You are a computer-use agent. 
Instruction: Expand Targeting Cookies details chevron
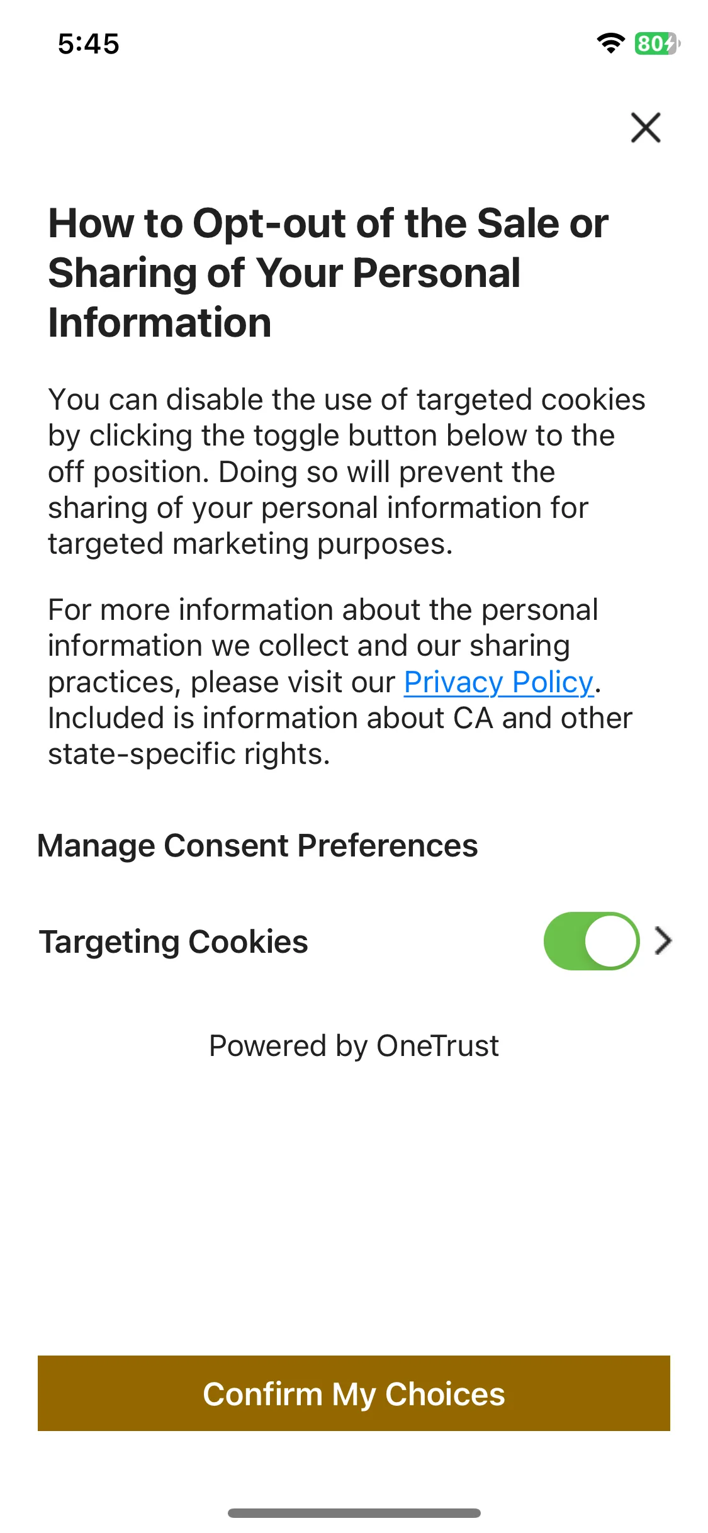point(663,941)
